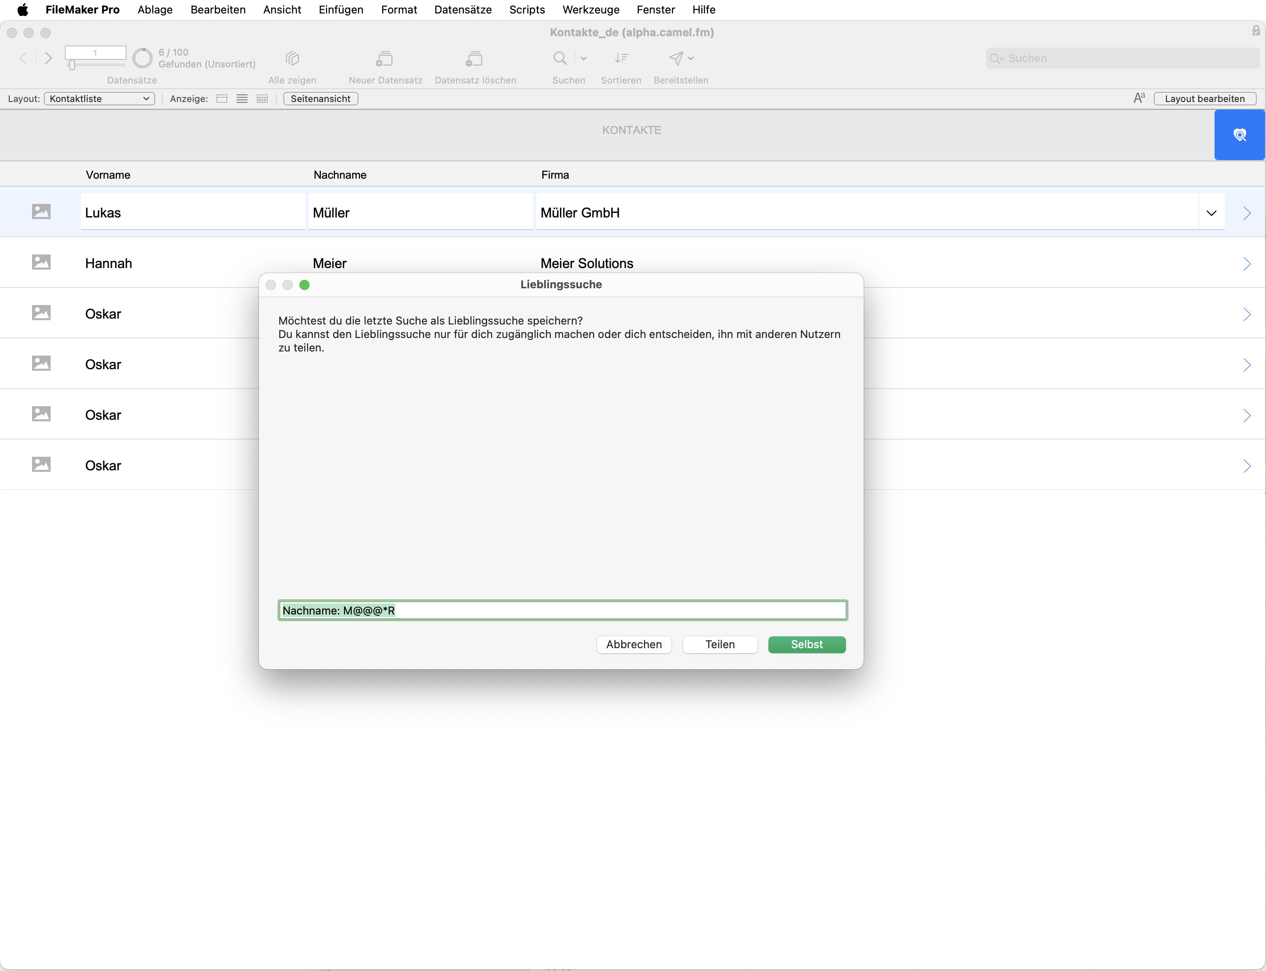Viewport: 1266px width, 971px height.
Task: Expand the Firma dropdown for Müller GmbH
Action: (x=1212, y=213)
